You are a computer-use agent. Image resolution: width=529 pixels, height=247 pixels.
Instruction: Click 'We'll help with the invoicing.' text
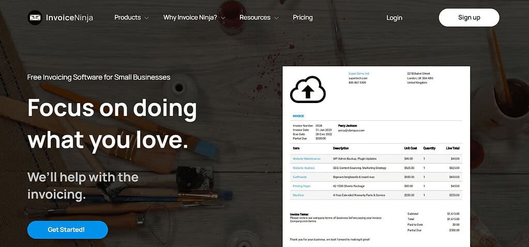[x=83, y=186]
